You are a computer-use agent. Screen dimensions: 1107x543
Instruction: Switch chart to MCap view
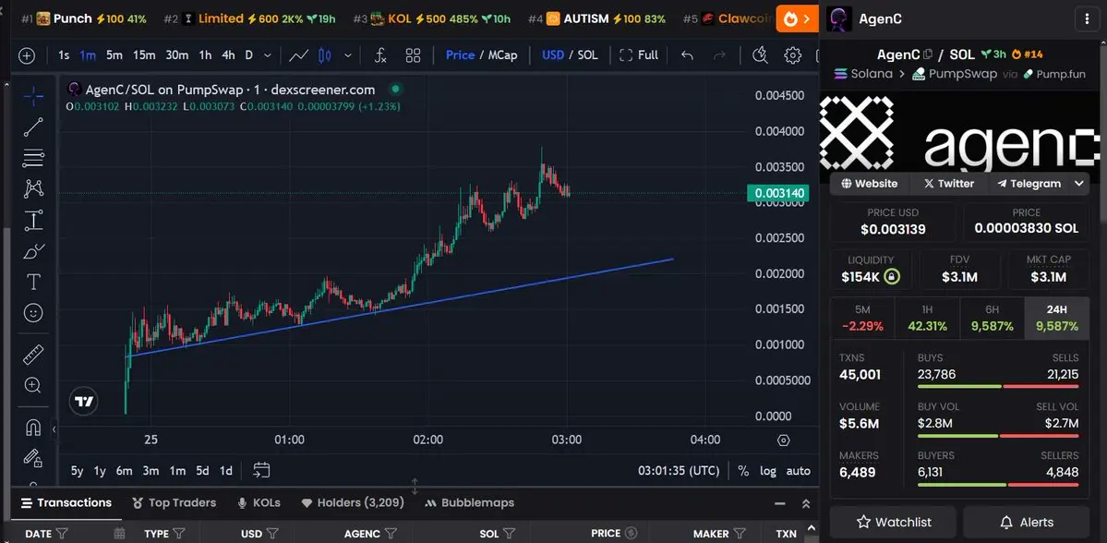(x=502, y=55)
